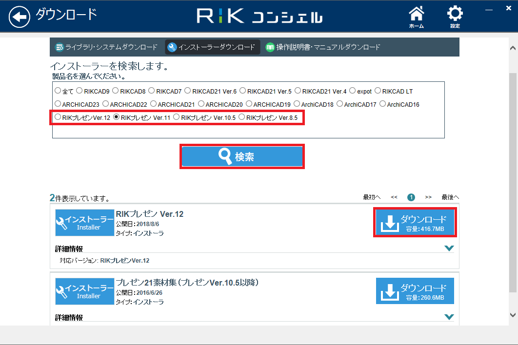Click installer icon for プレゼン21素材集
The image size is (518, 345).
point(84,291)
